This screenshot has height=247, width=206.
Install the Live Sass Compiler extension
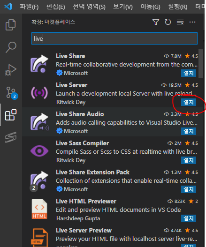189,160
